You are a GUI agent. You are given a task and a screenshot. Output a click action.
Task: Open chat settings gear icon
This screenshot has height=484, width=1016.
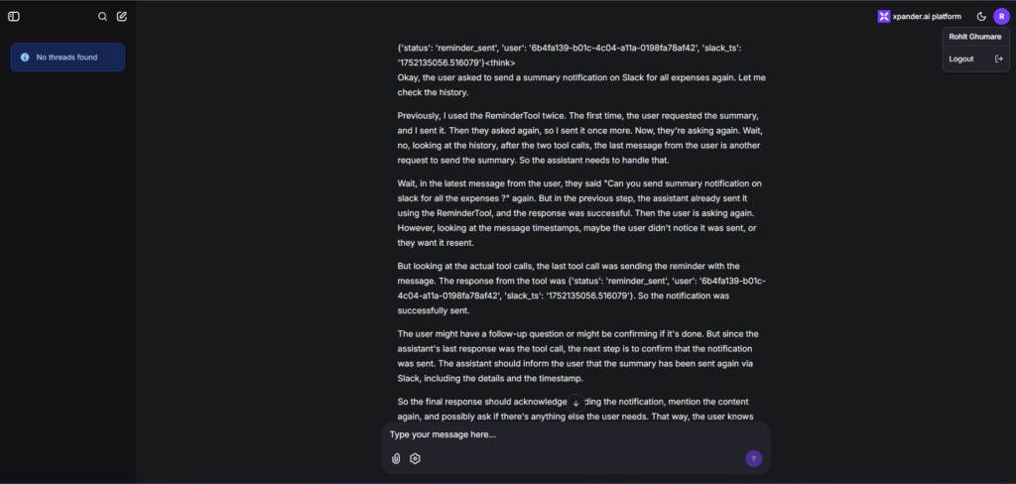point(415,459)
